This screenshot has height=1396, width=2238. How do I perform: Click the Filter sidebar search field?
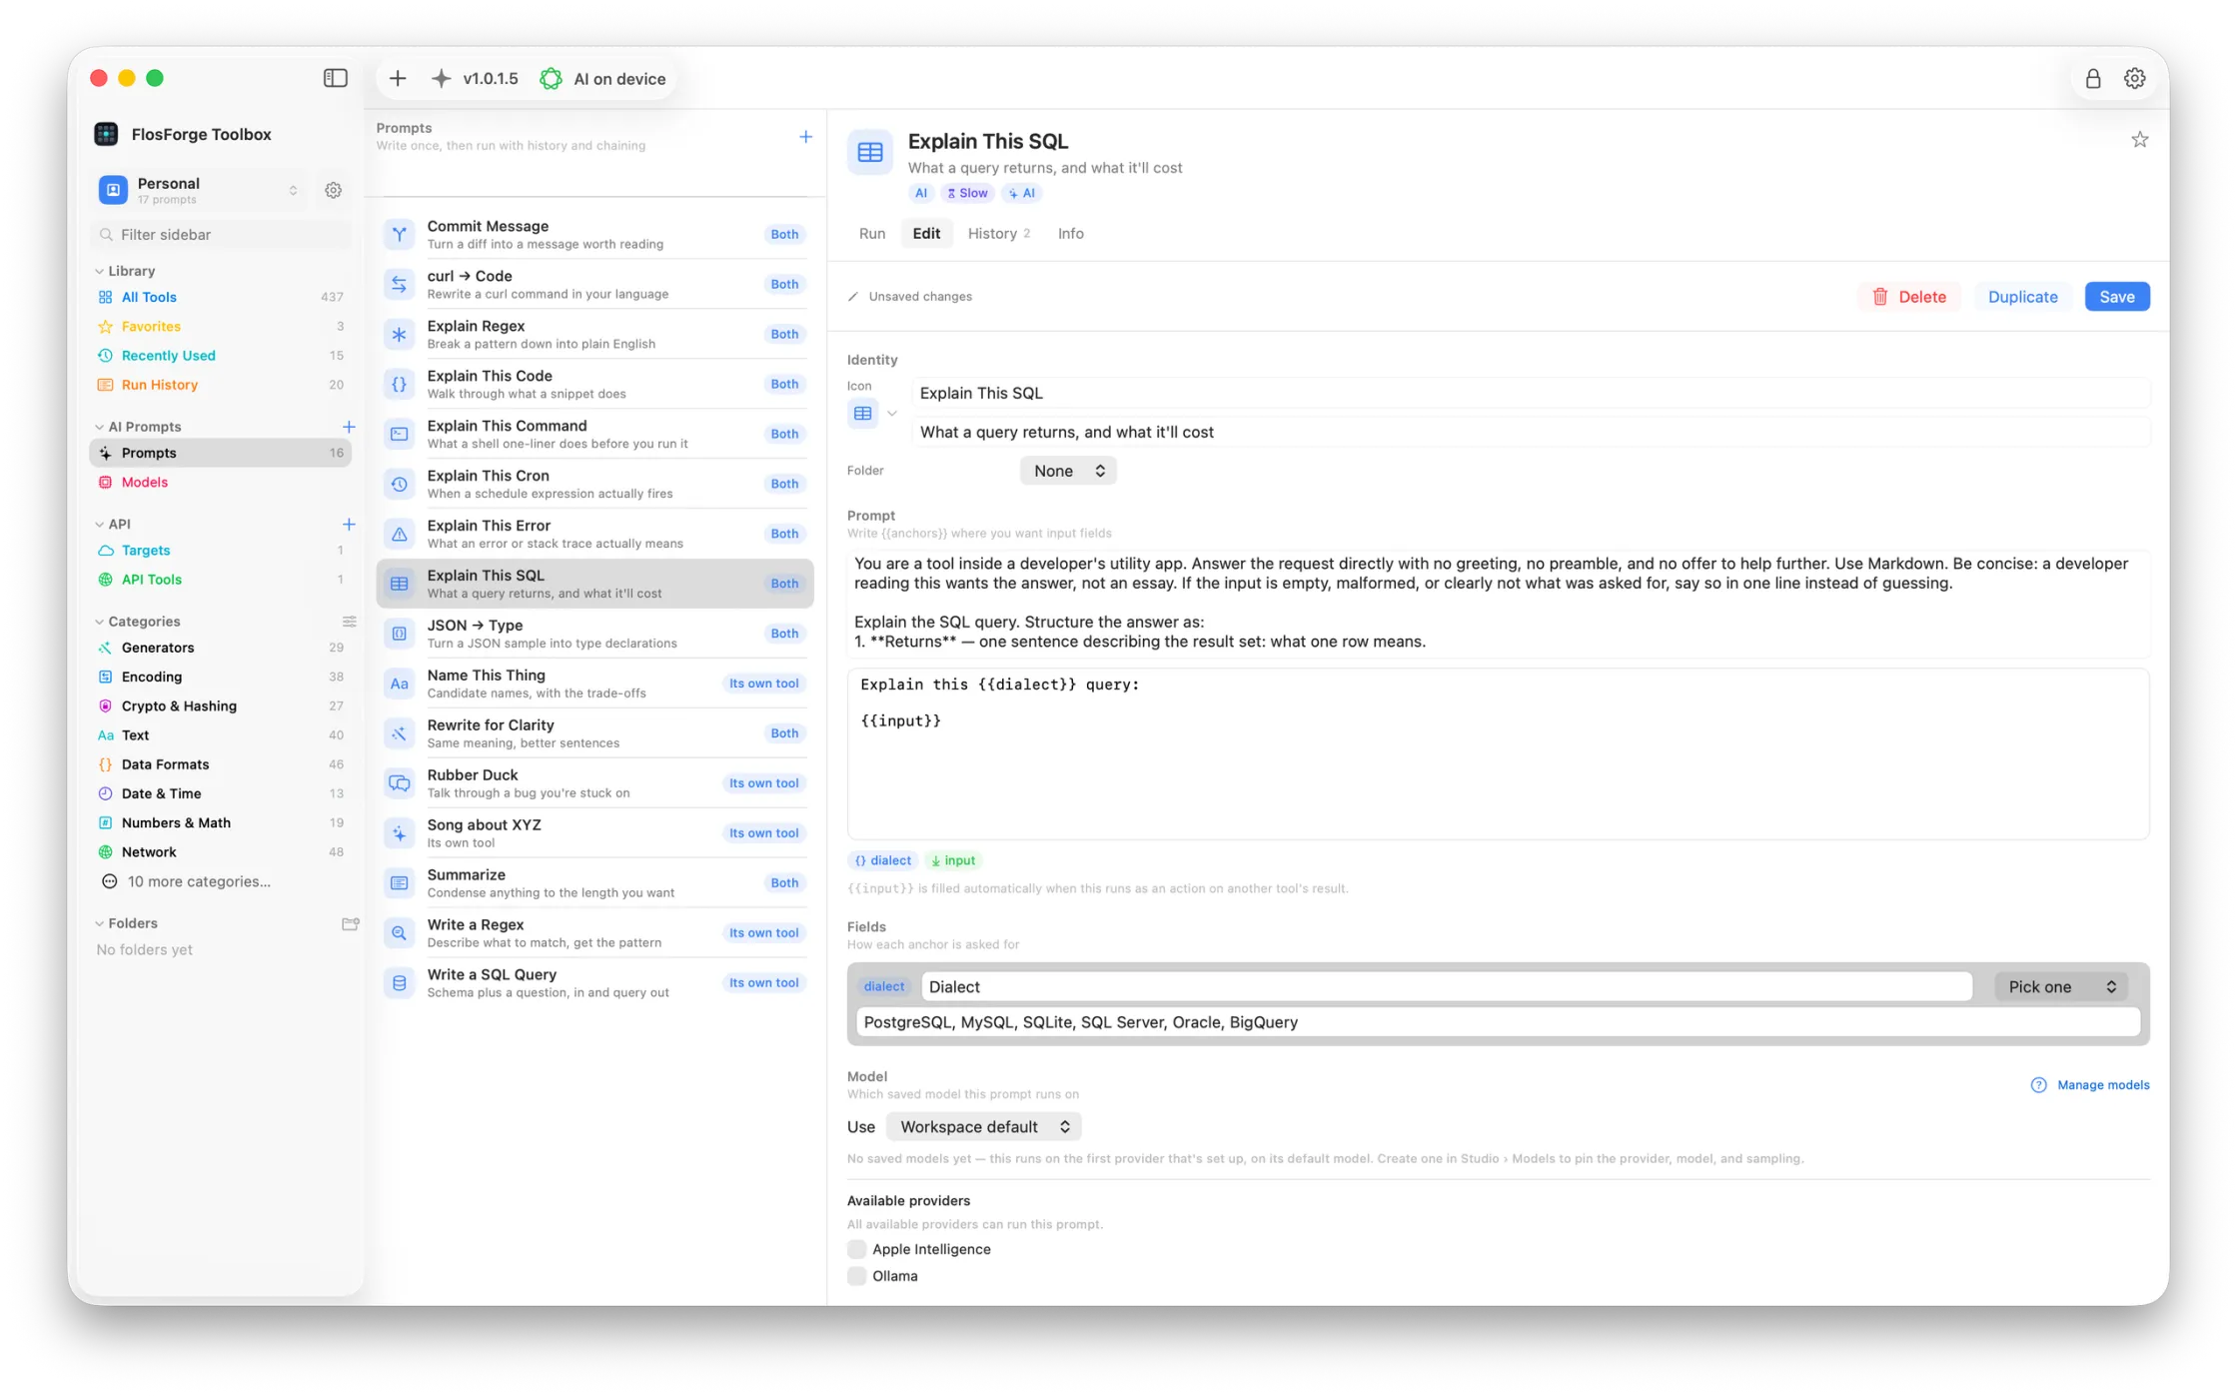222,235
